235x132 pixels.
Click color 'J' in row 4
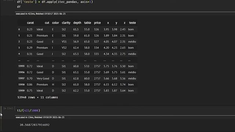click(53, 54)
